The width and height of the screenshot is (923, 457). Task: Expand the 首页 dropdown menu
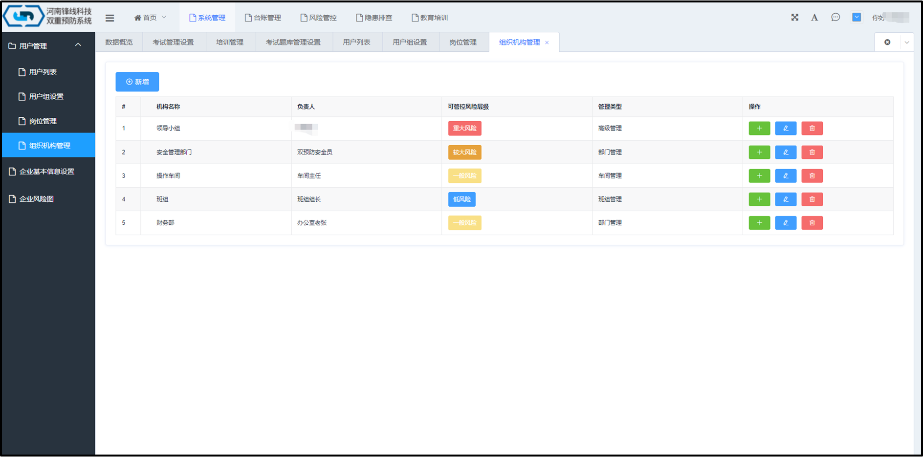(x=150, y=18)
